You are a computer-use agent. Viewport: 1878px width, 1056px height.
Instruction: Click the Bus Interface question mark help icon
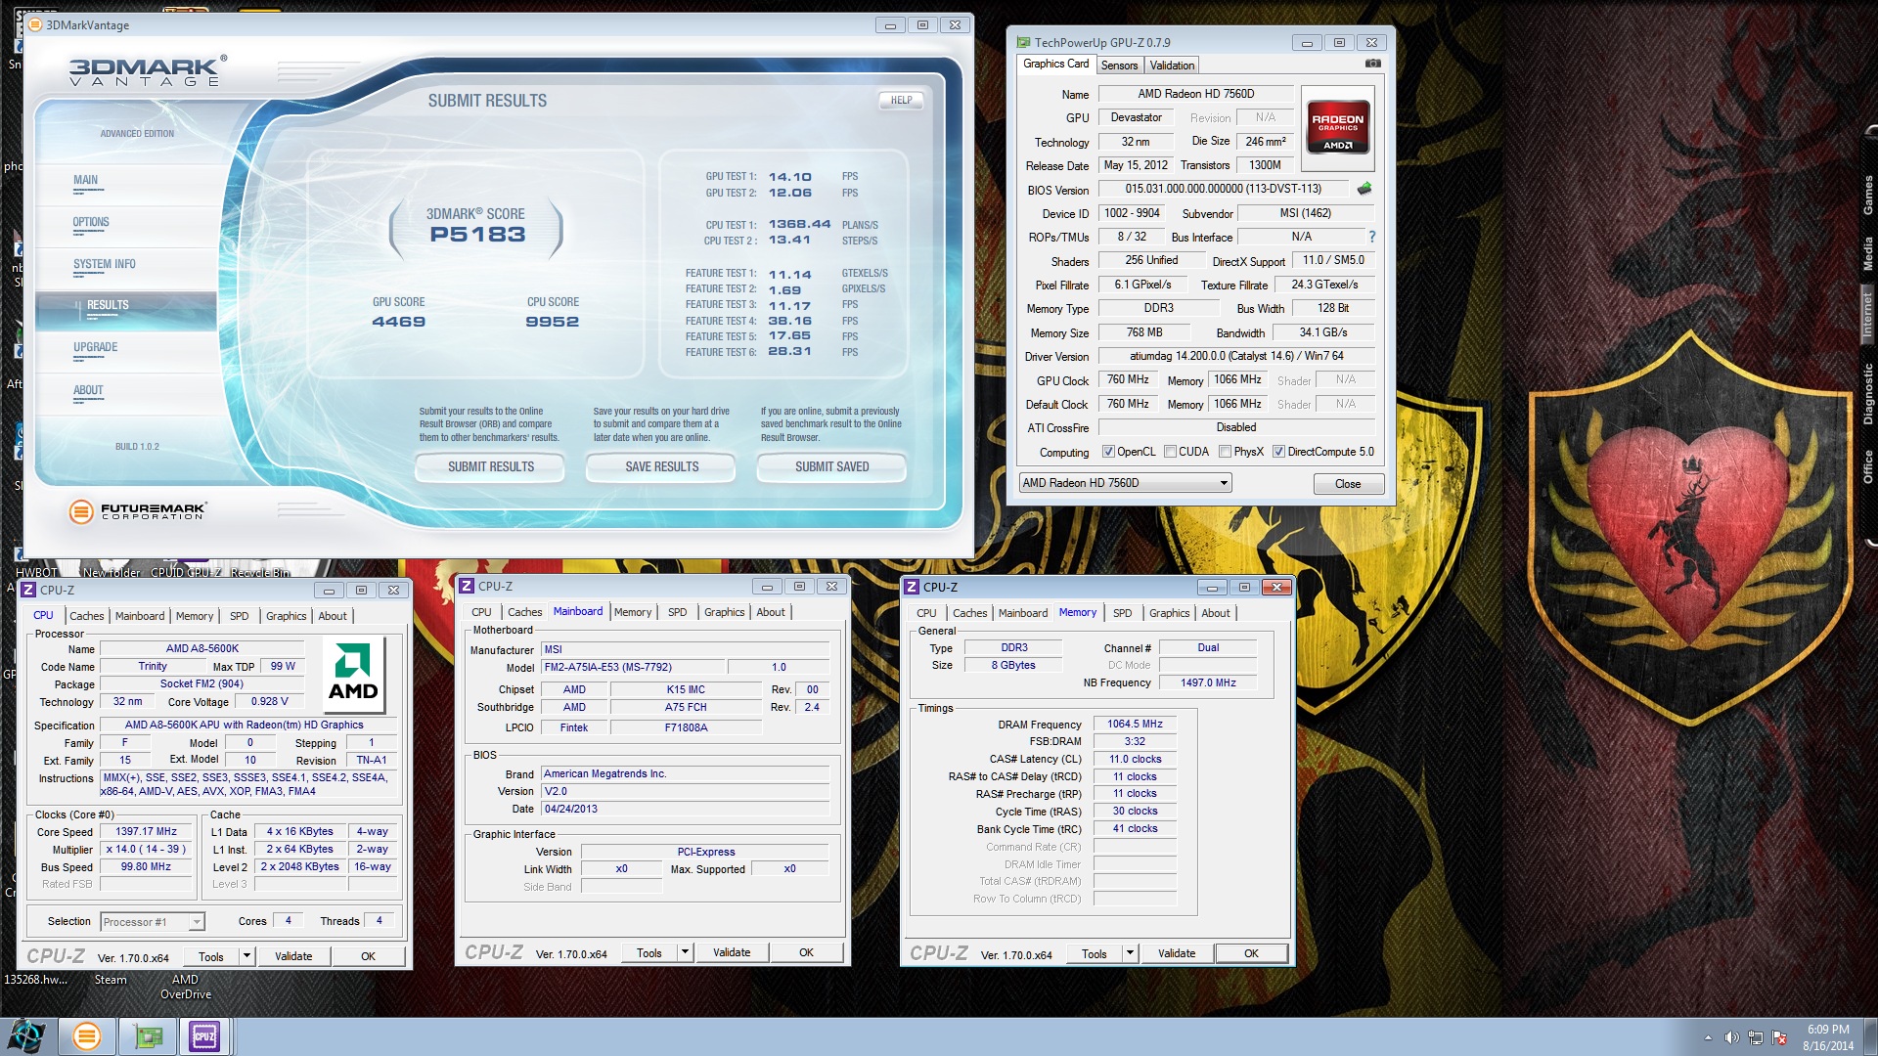(x=1371, y=237)
